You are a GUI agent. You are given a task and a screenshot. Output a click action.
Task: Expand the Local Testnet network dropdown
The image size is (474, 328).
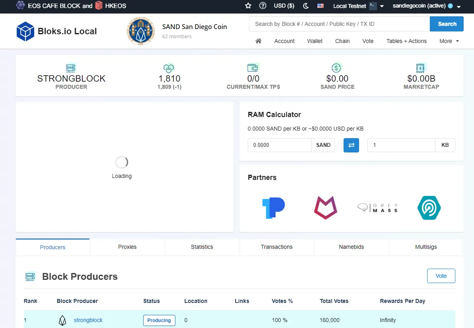tap(382, 6)
